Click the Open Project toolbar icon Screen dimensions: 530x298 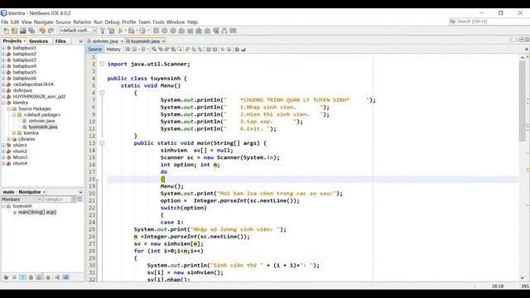(22, 31)
